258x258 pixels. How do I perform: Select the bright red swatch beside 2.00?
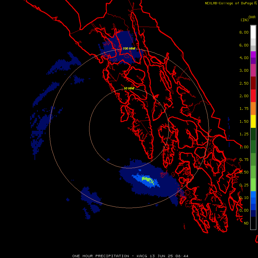[x=253, y=96]
